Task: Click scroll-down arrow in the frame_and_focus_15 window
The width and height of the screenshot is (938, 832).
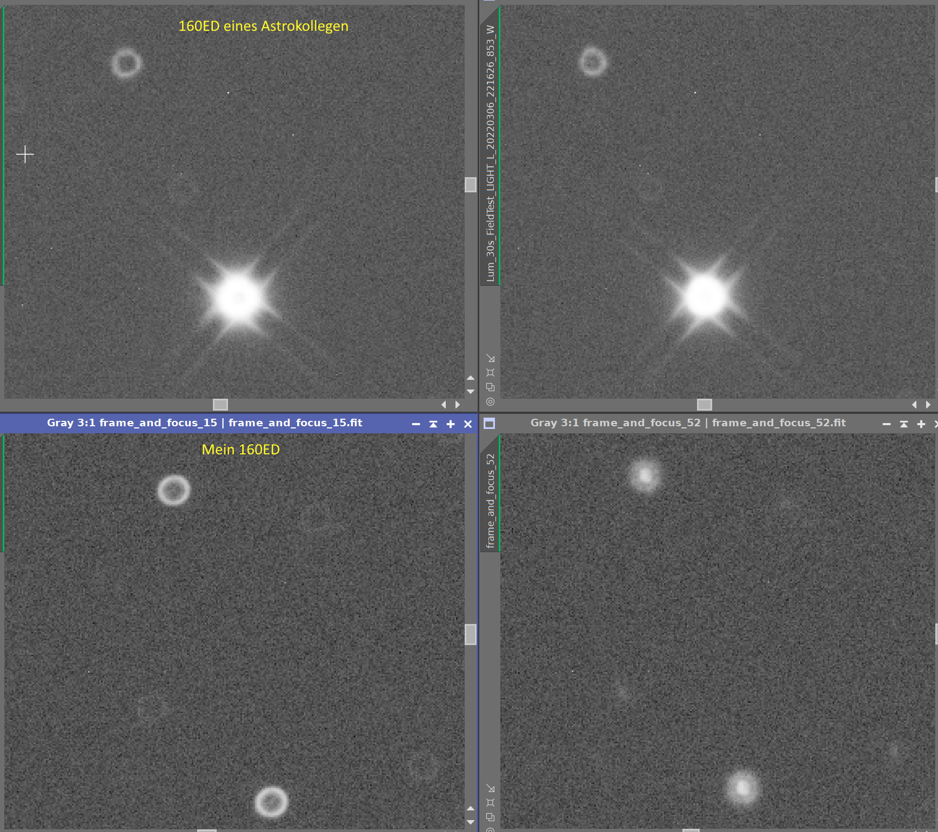Action: coord(471,822)
